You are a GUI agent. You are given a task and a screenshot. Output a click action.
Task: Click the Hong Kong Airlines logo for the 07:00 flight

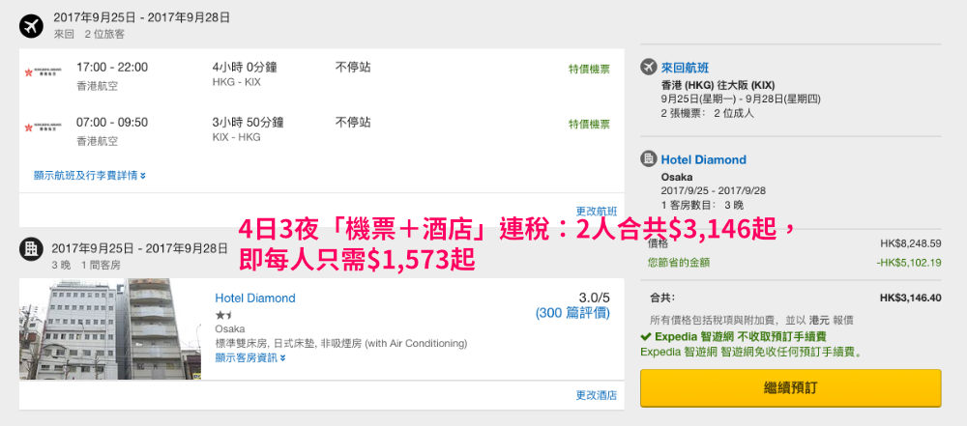pyautogui.click(x=43, y=128)
